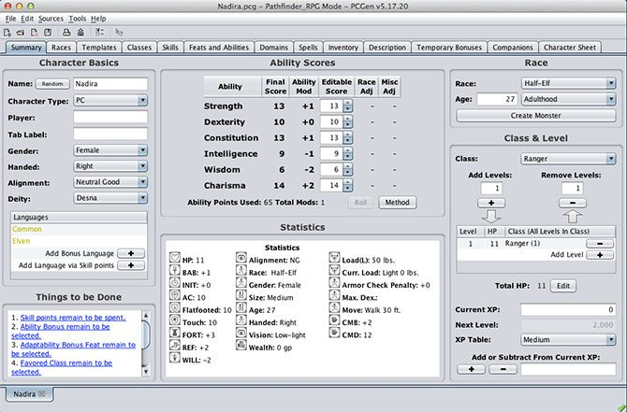
Task: Click the Flatfooted icon in Statistics
Action: [x=175, y=307]
